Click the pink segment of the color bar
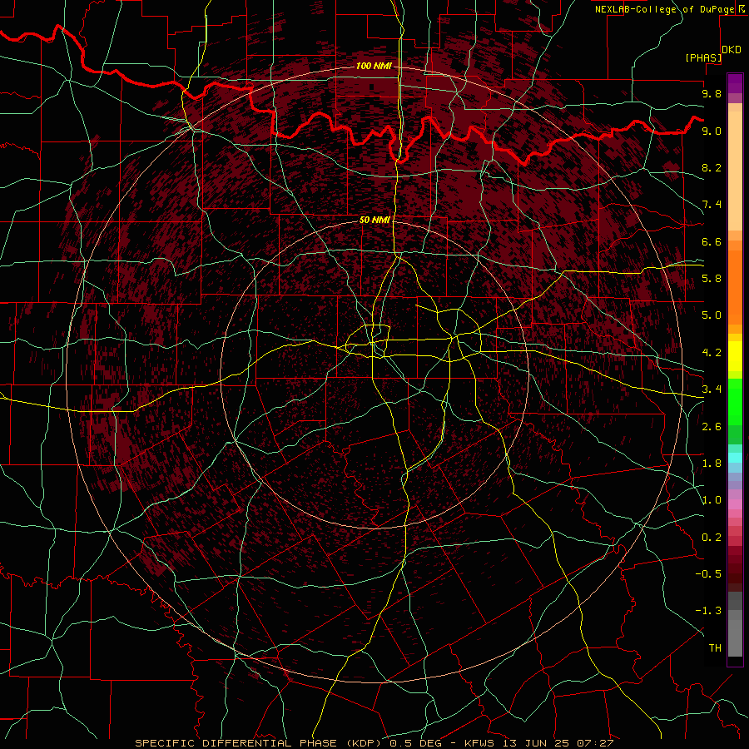The width and height of the screenshot is (749, 749). click(735, 504)
